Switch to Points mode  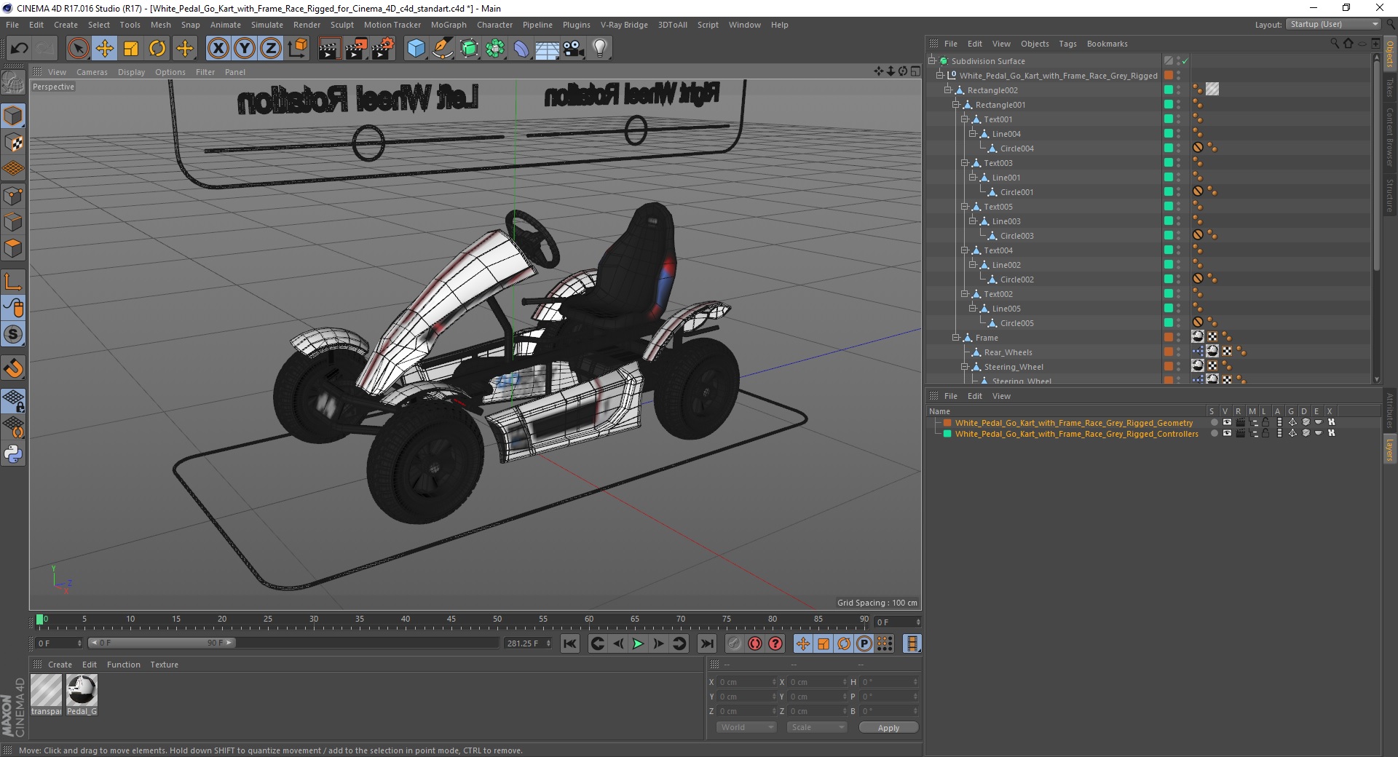13,195
